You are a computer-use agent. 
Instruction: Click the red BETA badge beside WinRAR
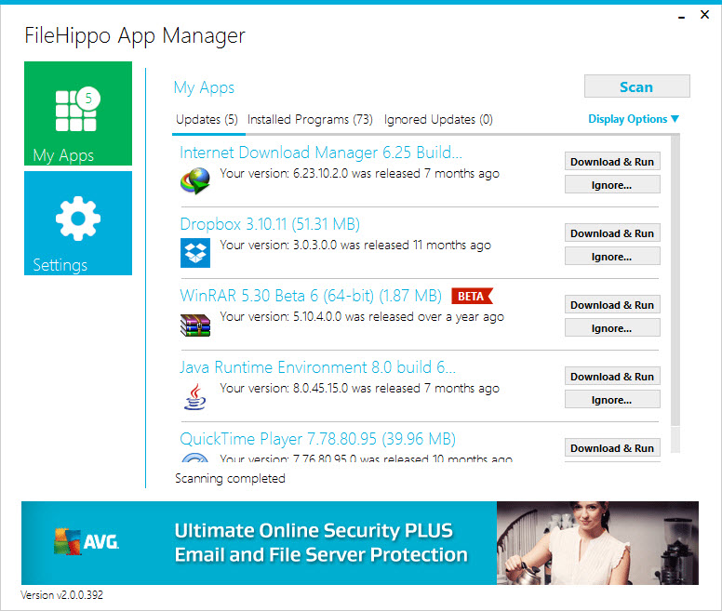(x=472, y=296)
